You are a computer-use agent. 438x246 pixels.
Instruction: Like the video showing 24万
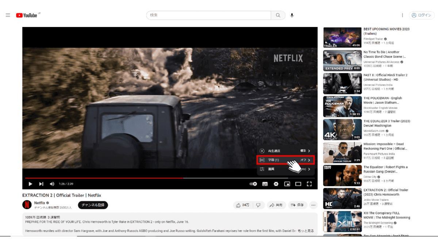click(243, 205)
